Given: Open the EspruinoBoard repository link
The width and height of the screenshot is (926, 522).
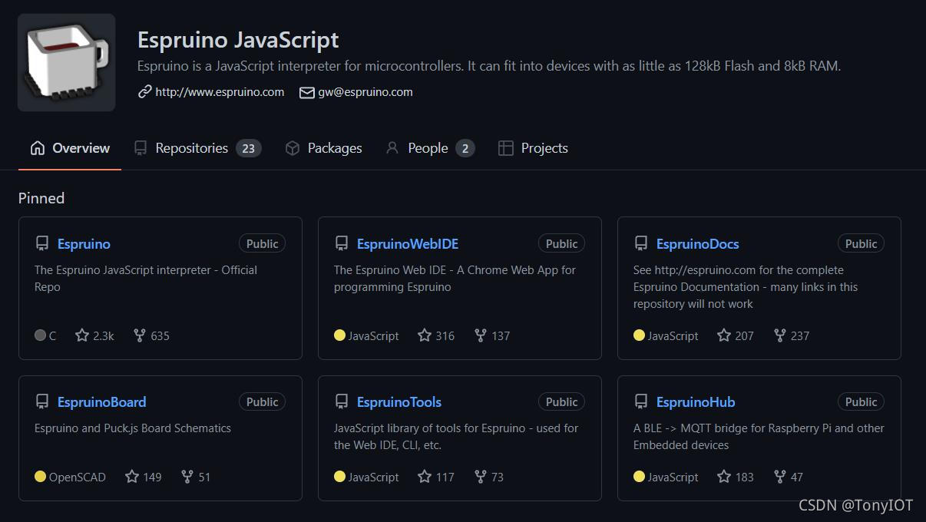Looking at the screenshot, I should [x=101, y=402].
